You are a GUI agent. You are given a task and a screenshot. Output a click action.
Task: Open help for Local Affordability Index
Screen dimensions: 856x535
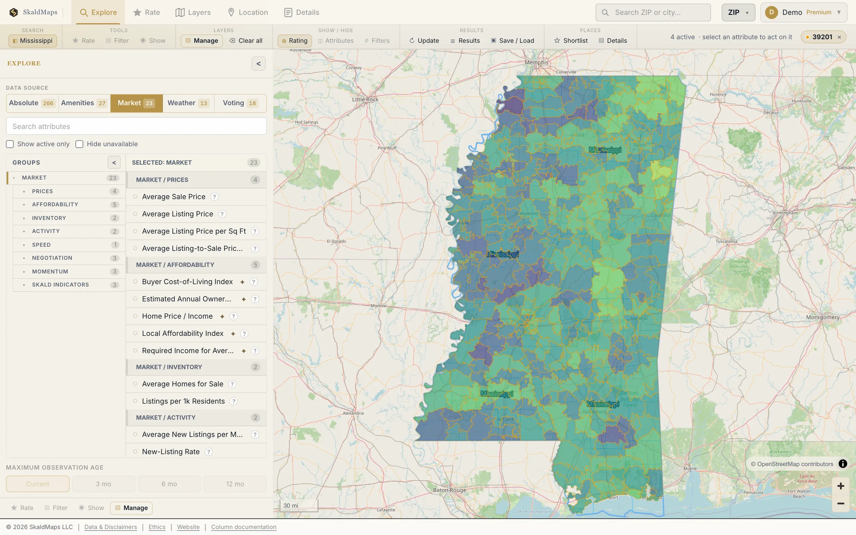pyautogui.click(x=244, y=333)
